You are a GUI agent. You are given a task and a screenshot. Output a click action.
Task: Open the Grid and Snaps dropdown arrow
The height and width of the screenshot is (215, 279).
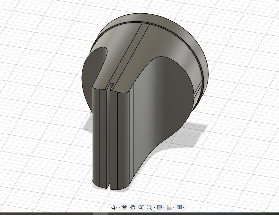174,208
